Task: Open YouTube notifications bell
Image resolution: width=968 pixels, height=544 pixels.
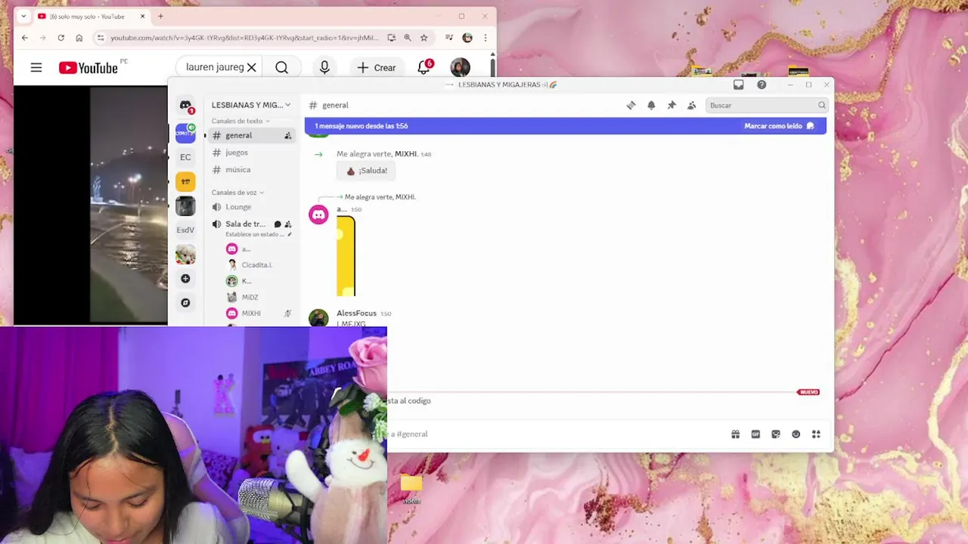Action: pyautogui.click(x=424, y=67)
